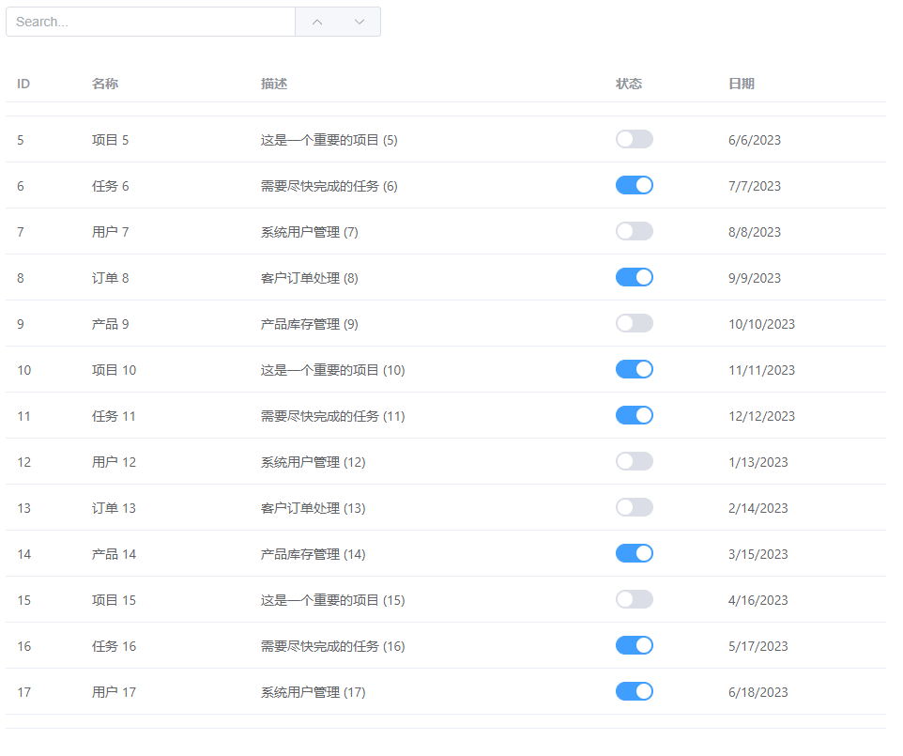
Task: Select the date 10/10/2023
Action: click(761, 324)
